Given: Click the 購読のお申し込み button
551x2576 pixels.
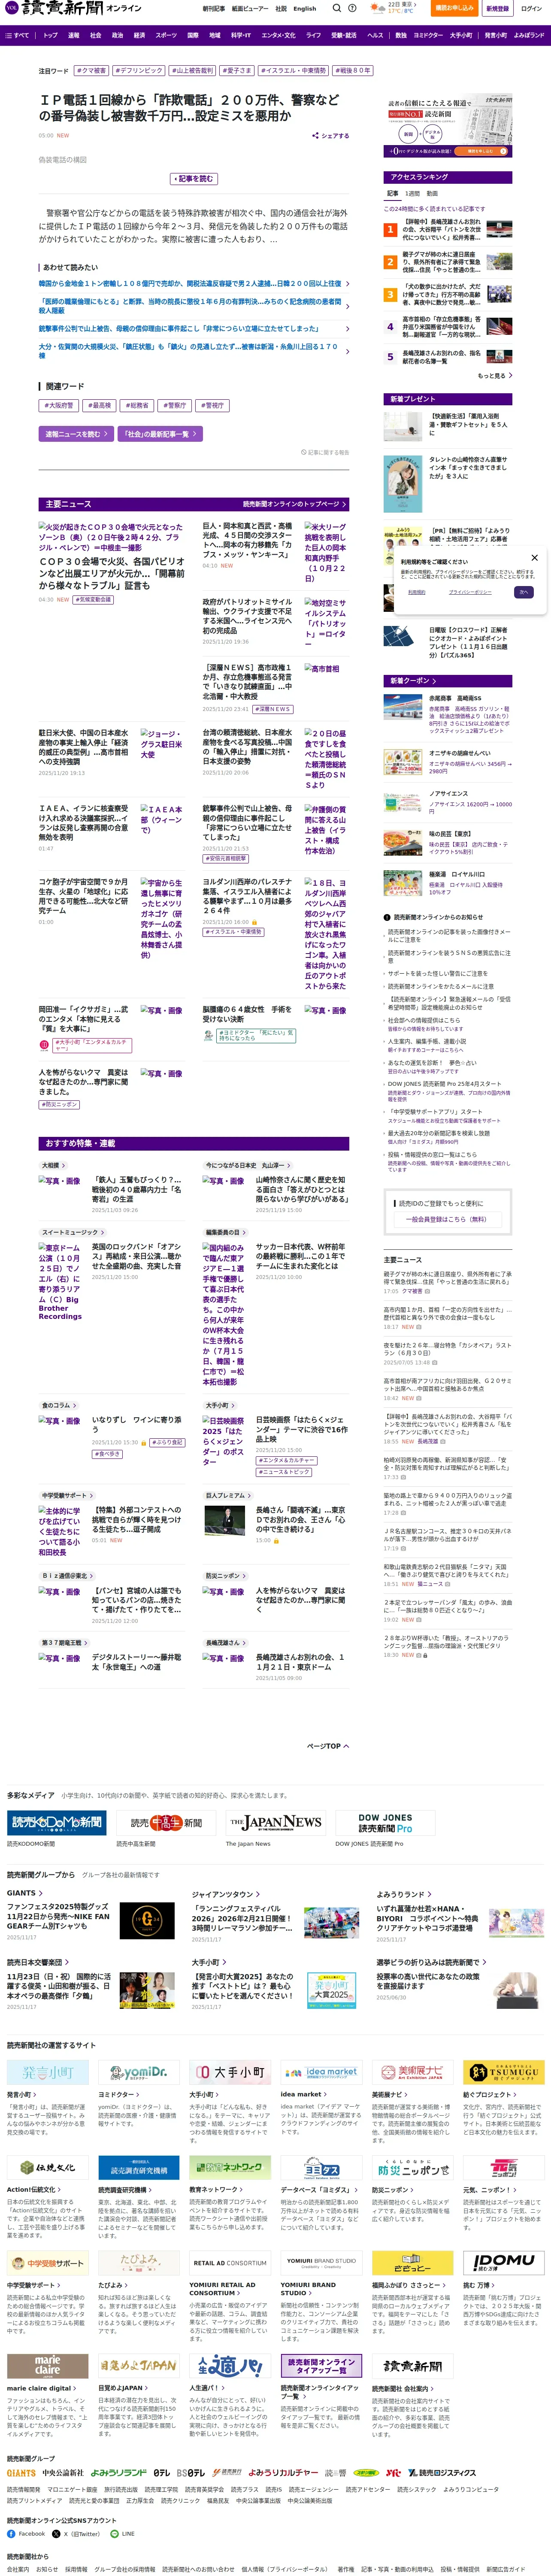Looking at the screenshot, I should coord(455,8).
